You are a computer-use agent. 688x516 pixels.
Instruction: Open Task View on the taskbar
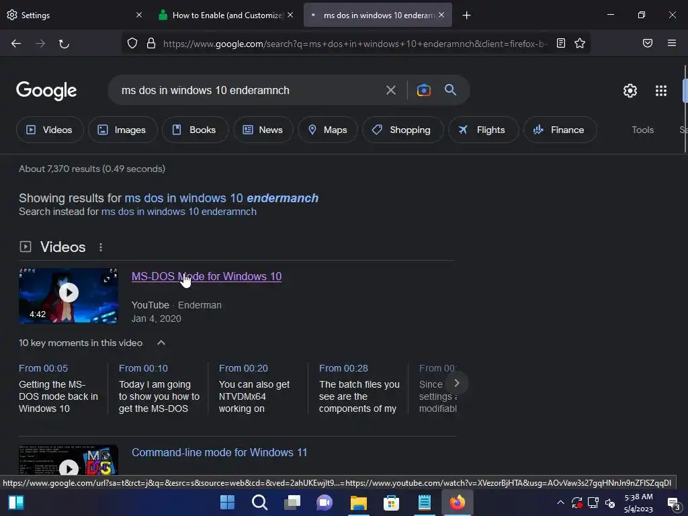[x=292, y=503]
